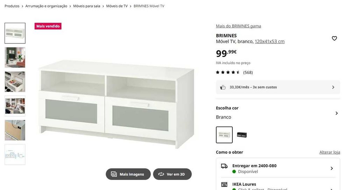Open Mais imagens gallery button
The width and height of the screenshot is (350, 190).
tap(128, 174)
